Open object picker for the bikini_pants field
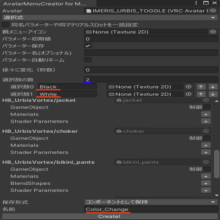This screenshot has height=220, width=220. pyautogui.click(x=206, y=162)
